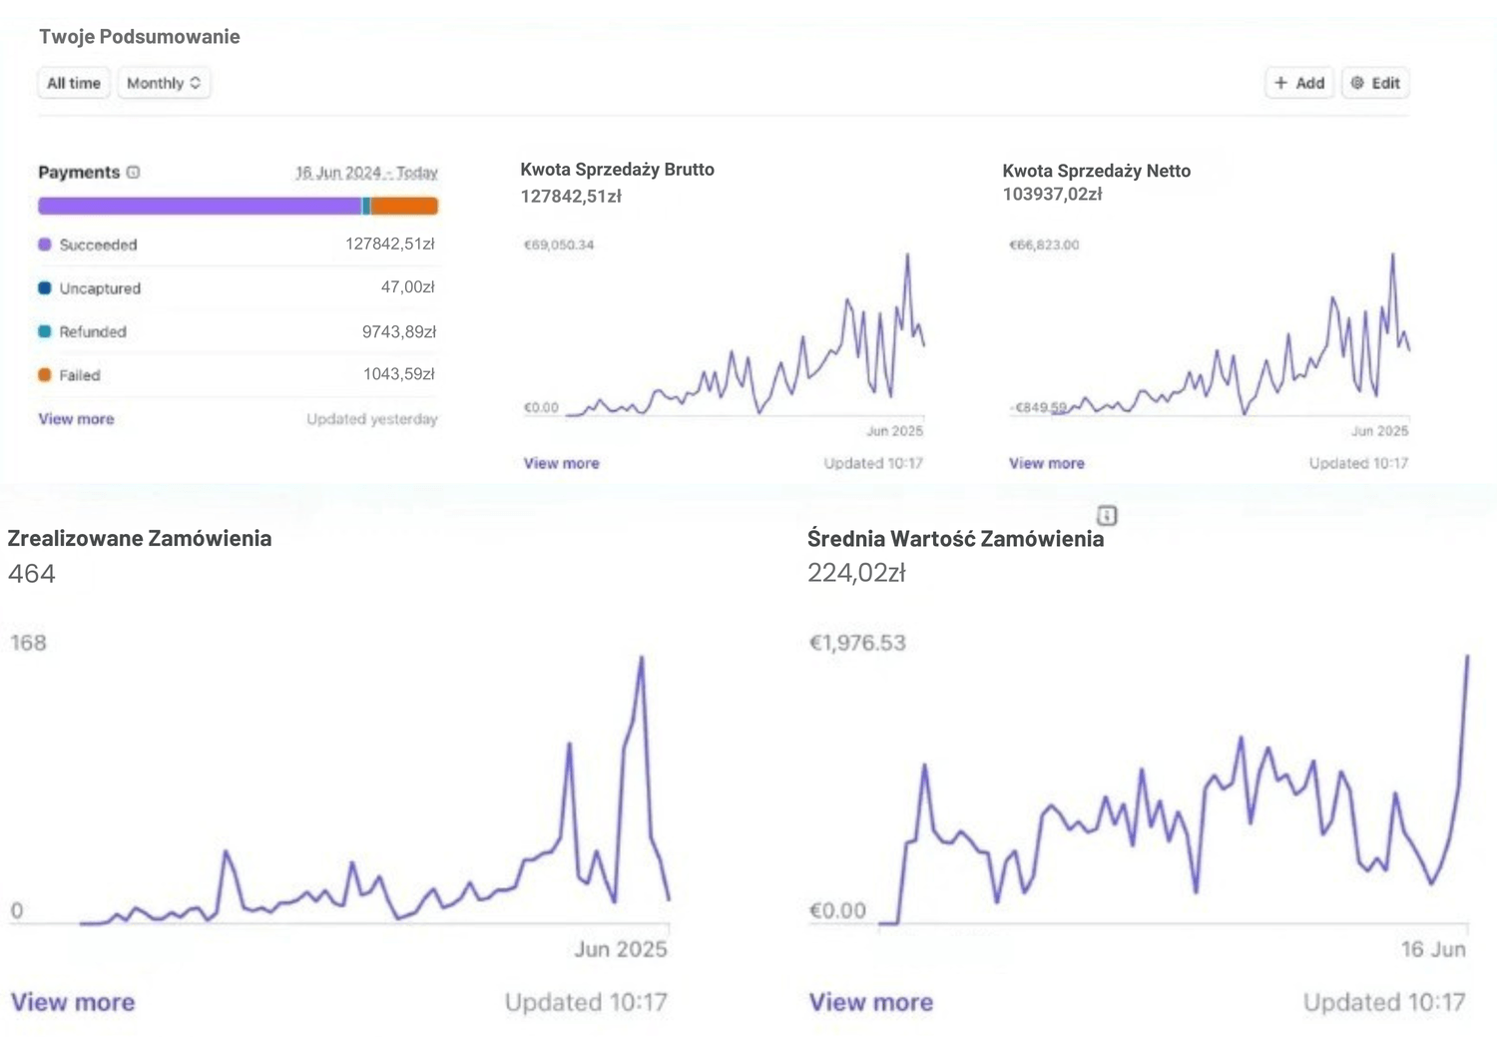
Task: Click the Średnia Wartość Zamówienia line chart
Action: (1174, 788)
